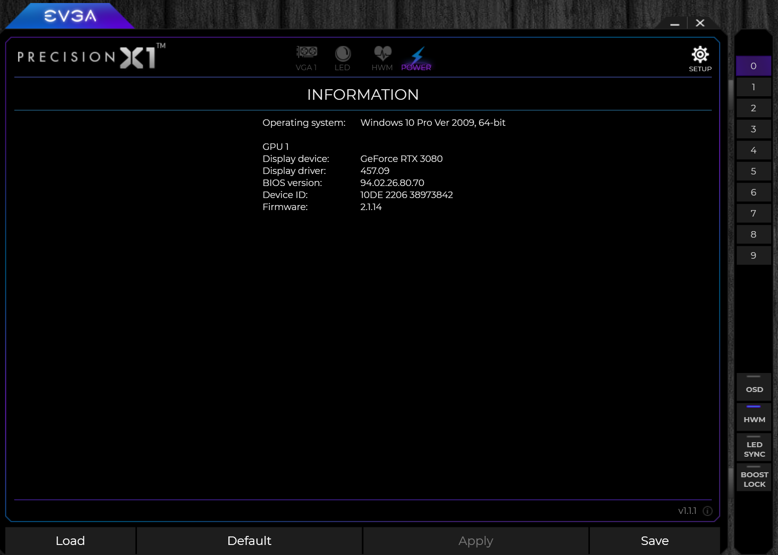This screenshot has height=555, width=778.
Task: Click the GPU 1 label
Action: 275,147
